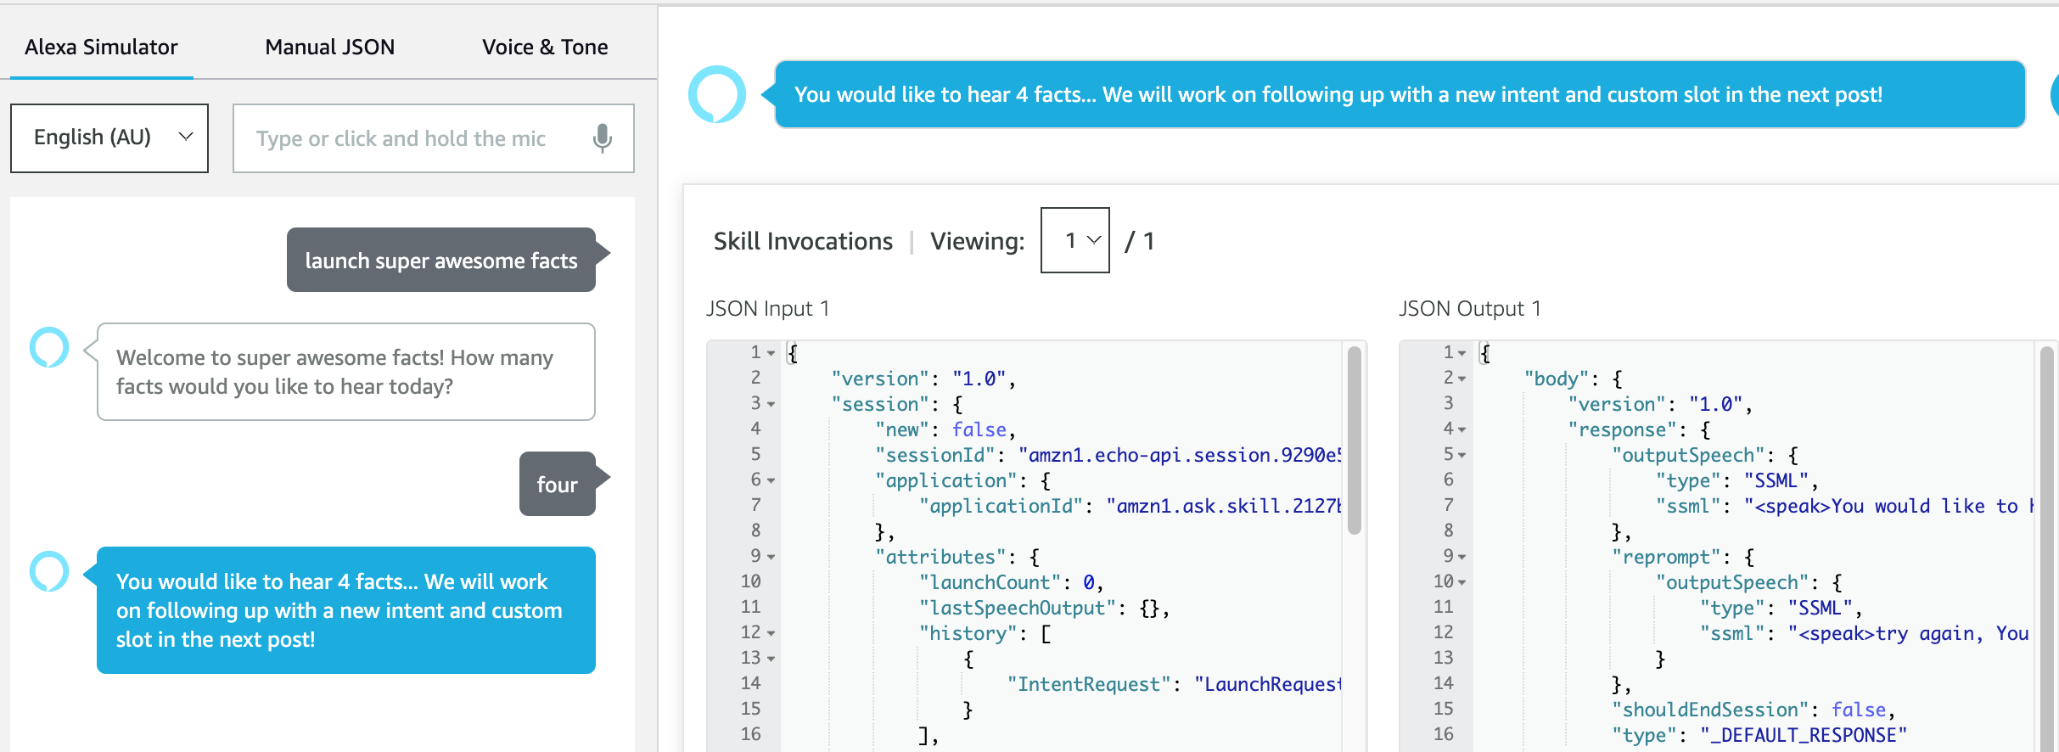
Task: Collapse the body object at output line 2
Action: pyautogui.click(x=1462, y=379)
